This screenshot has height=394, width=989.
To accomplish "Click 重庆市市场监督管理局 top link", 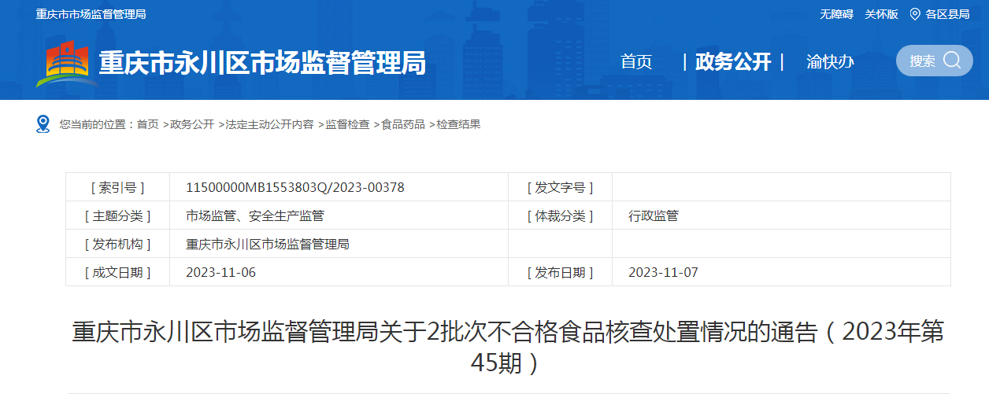I will pyautogui.click(x=91, y=14).
